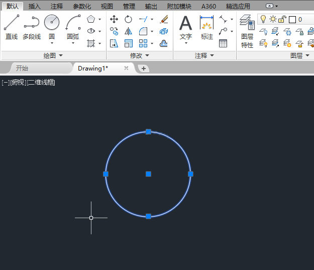Click the Move tool icon
The height and width of the screenshot is (270, 314).
point(114,19)
